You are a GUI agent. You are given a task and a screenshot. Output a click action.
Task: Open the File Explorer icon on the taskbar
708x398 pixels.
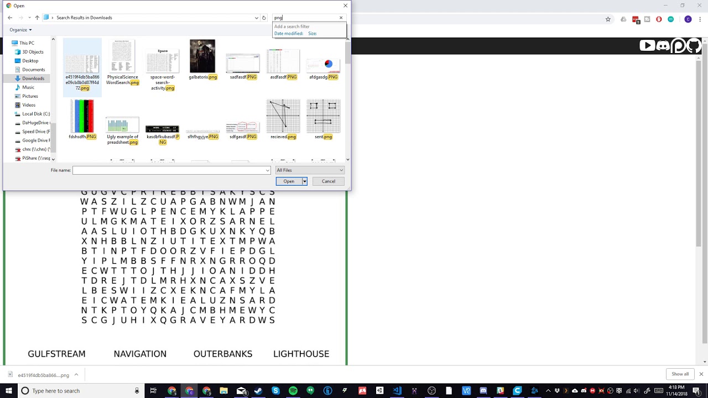click(x=224, y=391)
